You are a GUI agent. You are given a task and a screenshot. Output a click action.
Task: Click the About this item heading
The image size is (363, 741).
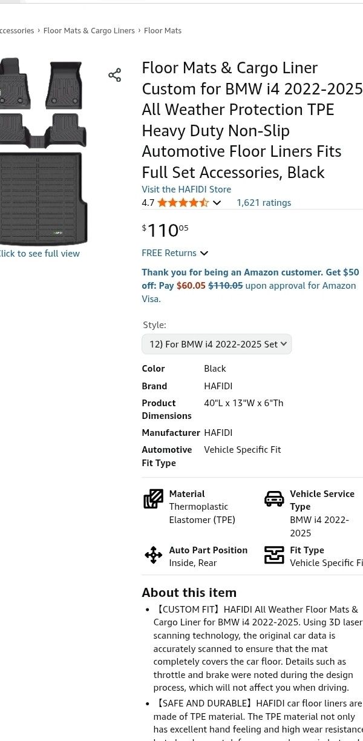(x=189, y=593)
